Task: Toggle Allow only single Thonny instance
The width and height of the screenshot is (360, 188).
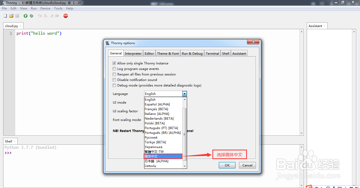Action: (114, 63)
